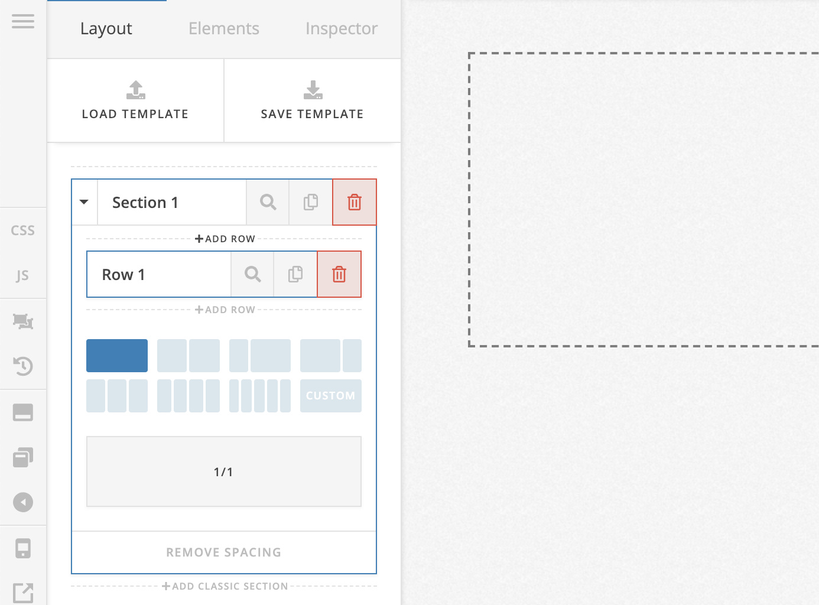This screenshot has height=605, width=819.
Task: Delete Section 1 with trash icon
Action: (x=355, y=202)
